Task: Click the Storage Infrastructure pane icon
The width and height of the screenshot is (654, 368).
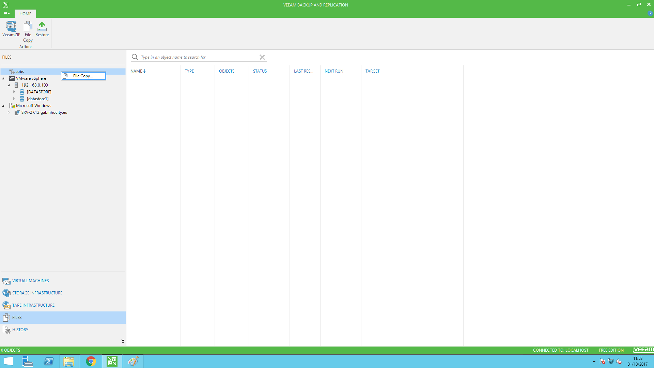Action: 6,293
